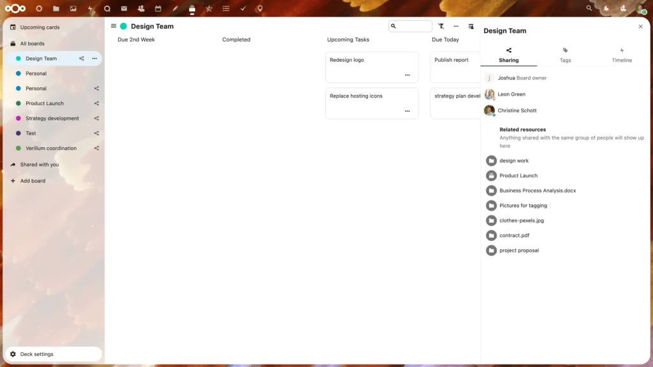Select All boards in sidebar
Screen dimensions: 653x367
coord(54,43)
